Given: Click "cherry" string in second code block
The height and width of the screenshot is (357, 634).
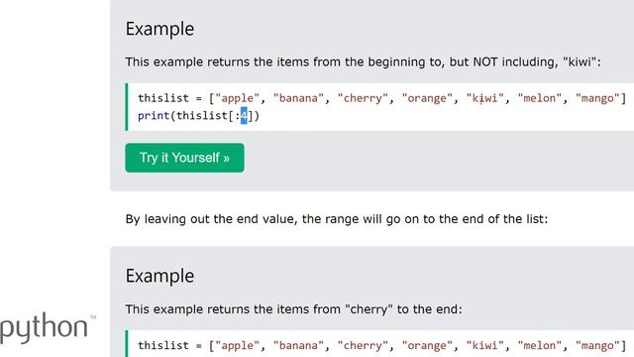Looking at the screenshot, I should tap(363, 346).
